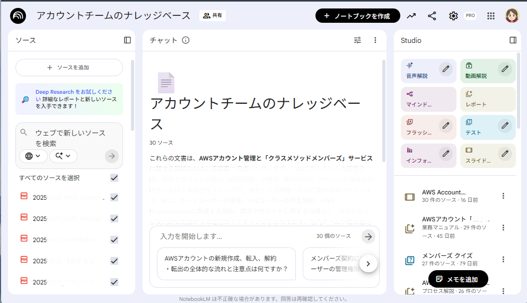Screen dimensions: 527x303
Task: Open the chat more options menu
Action: [x=375, y=40]
